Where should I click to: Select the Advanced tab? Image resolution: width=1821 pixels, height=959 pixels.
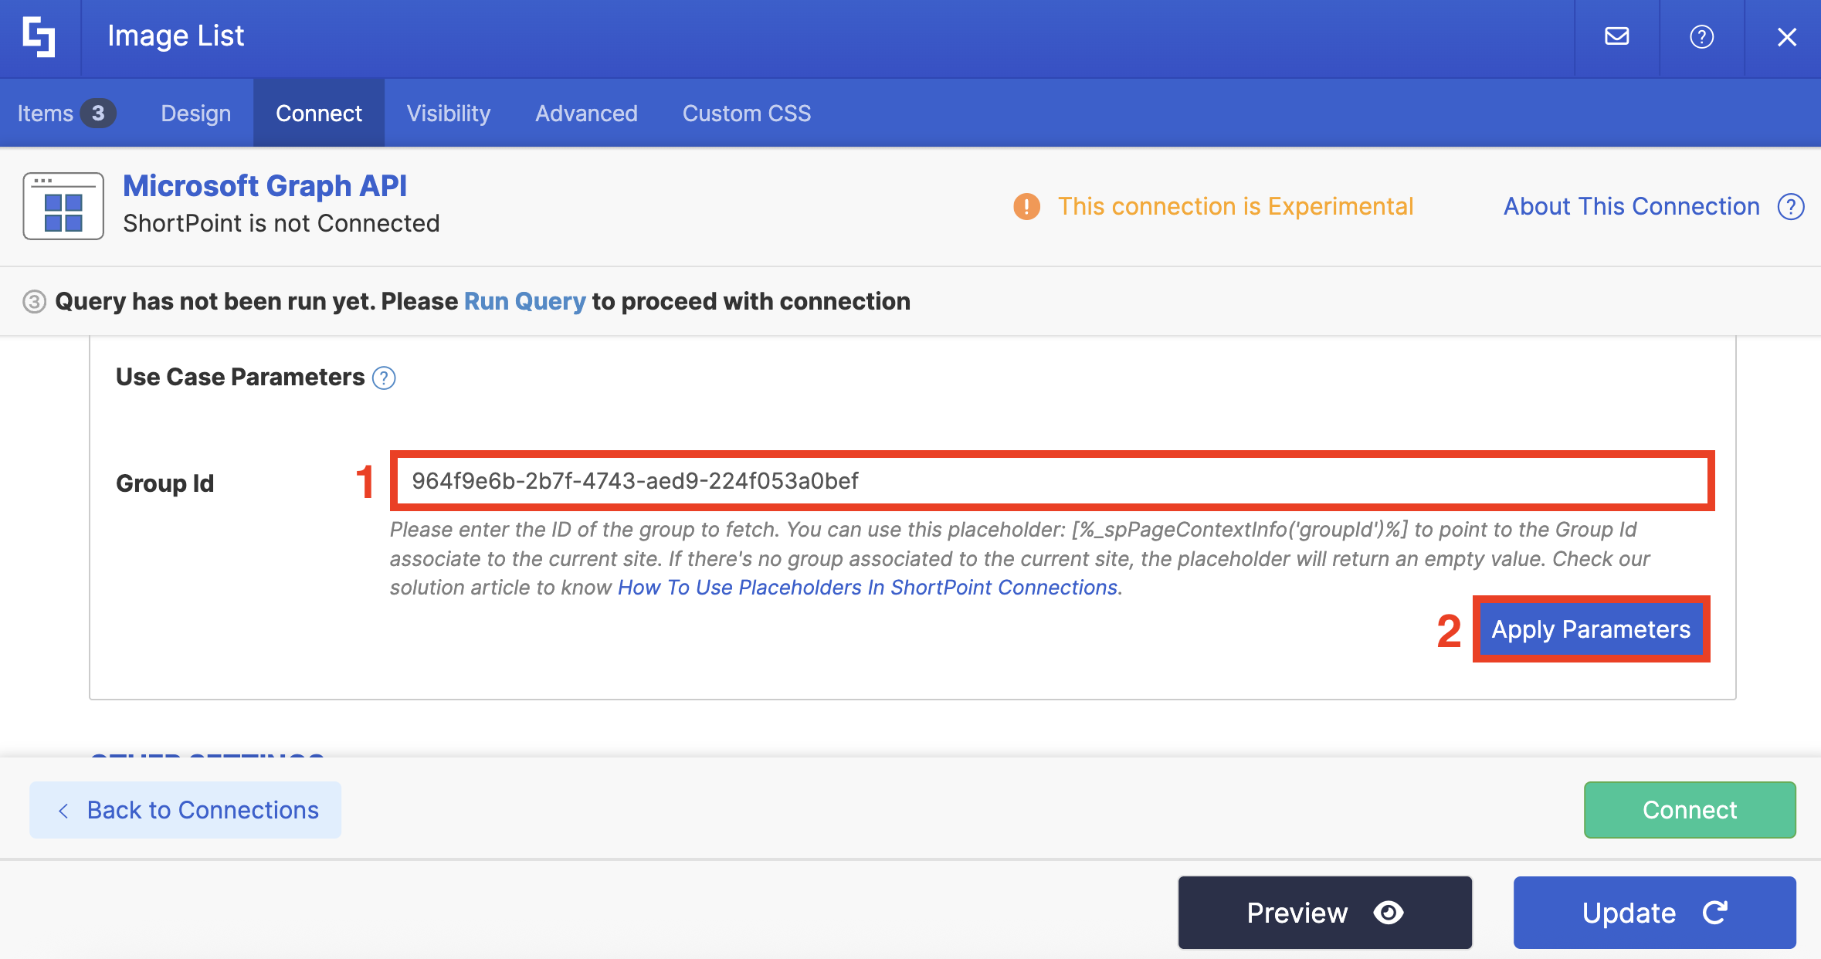click(586, 114)
